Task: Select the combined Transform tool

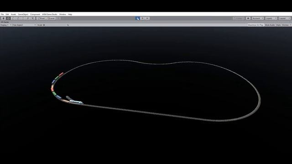Action: pyautogui.click(x=28, y=18)
